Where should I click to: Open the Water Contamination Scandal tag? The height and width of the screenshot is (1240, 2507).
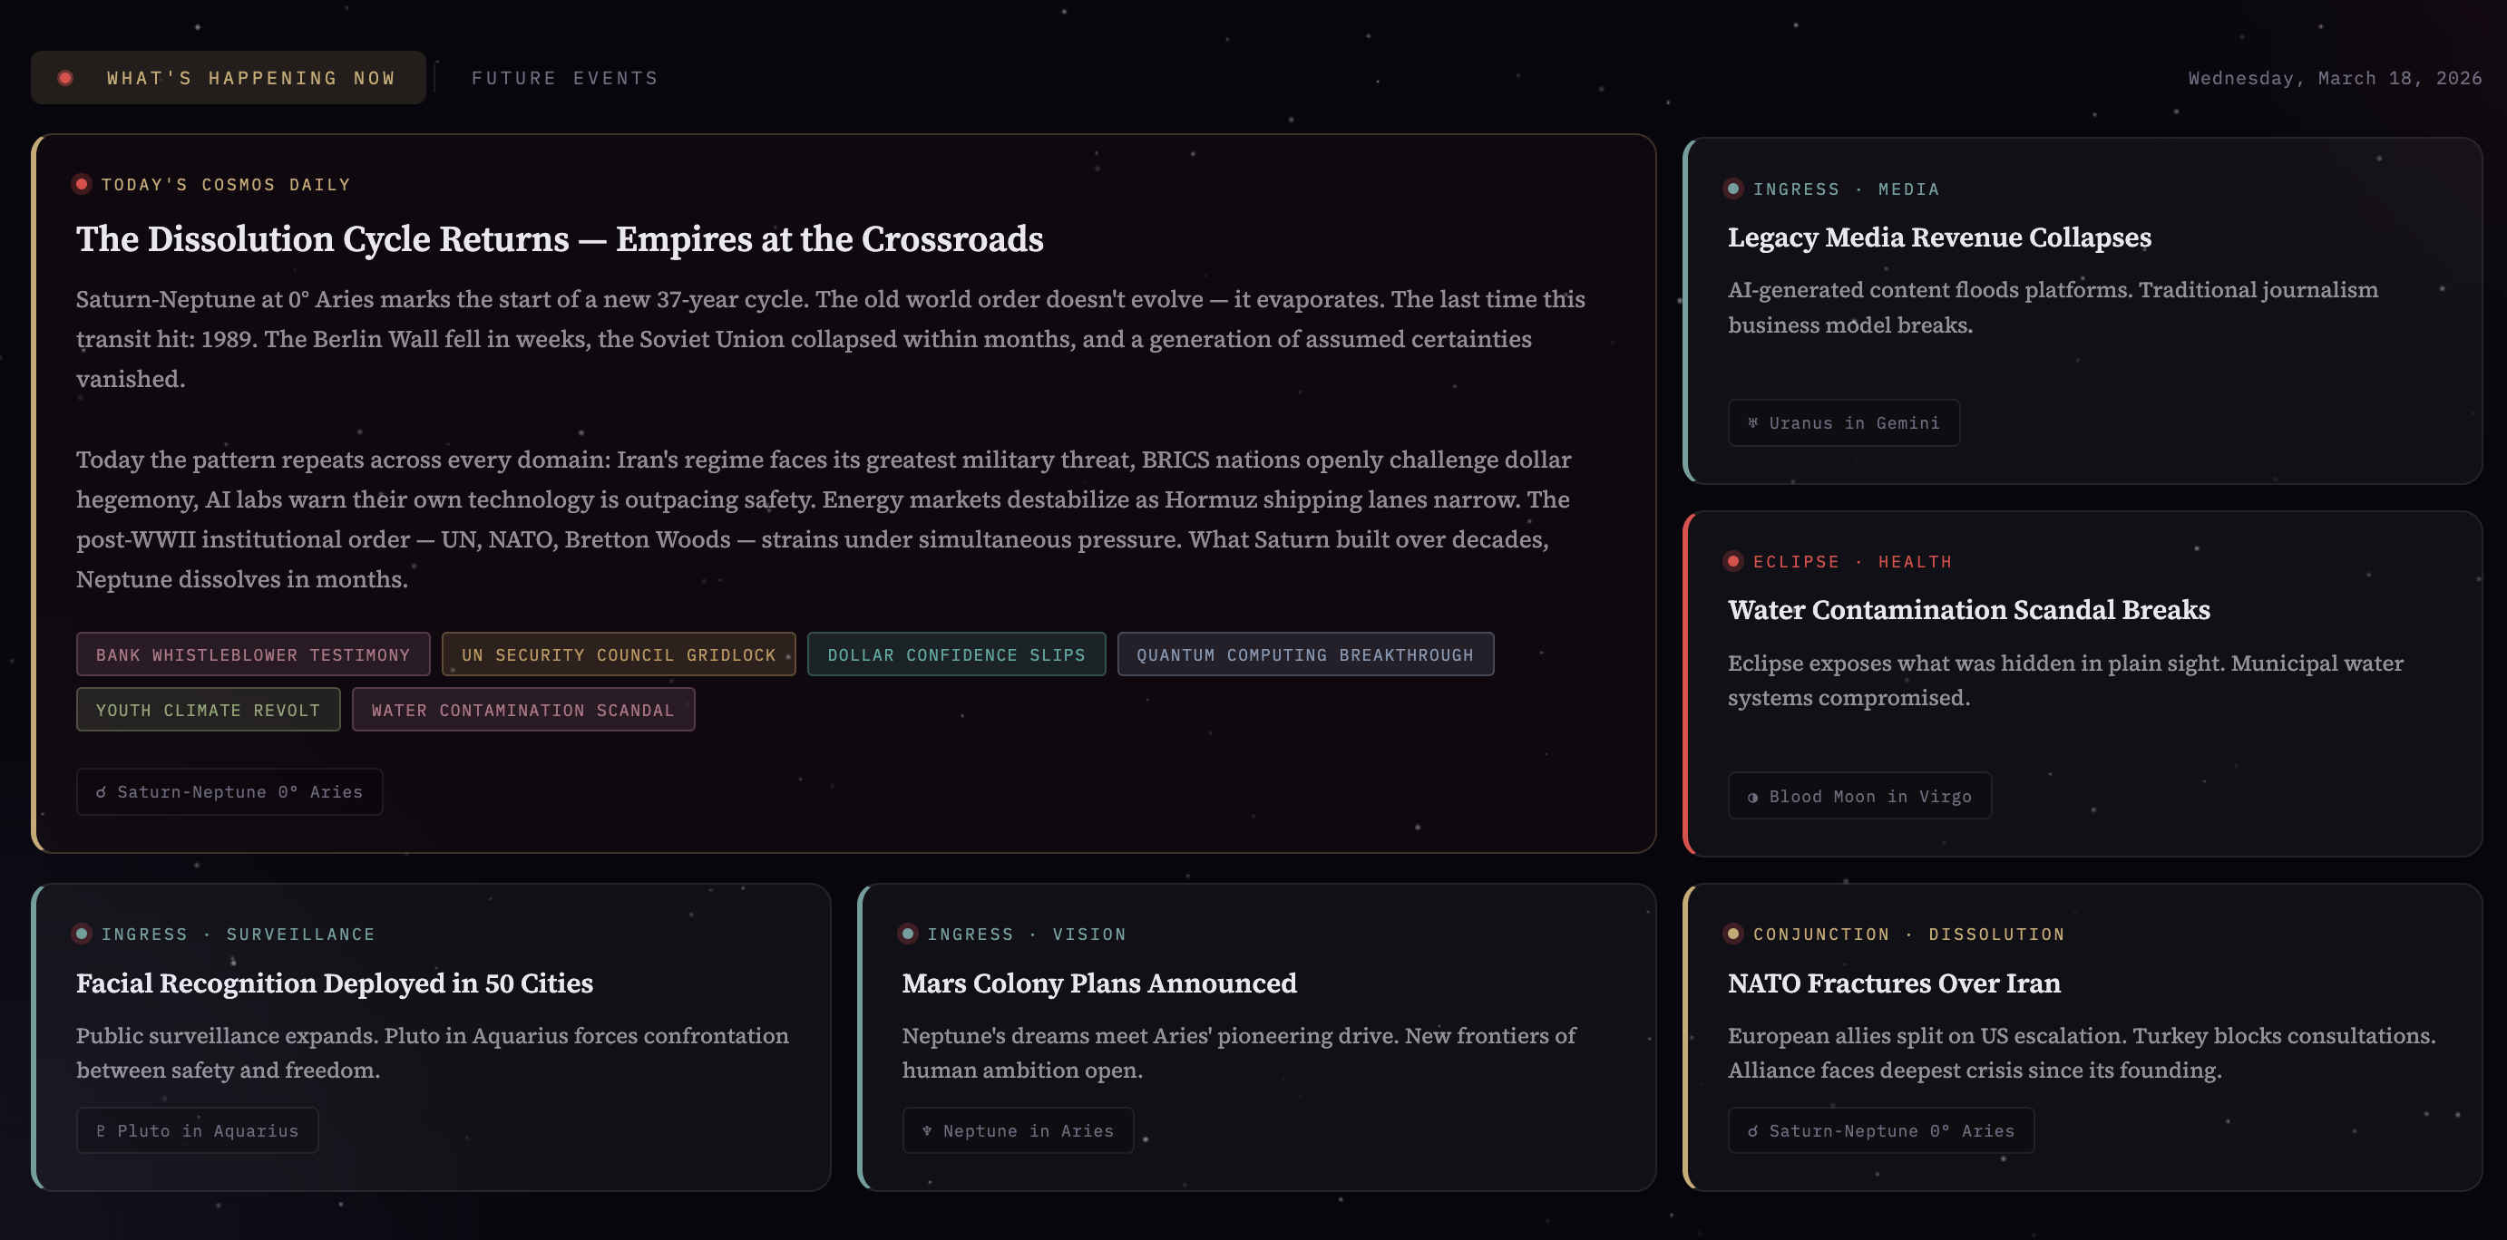522,710
